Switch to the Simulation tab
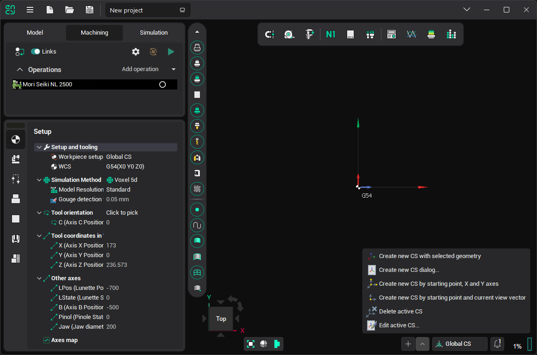Viewport: 537px width, 355px height. (x=154, y=33)
